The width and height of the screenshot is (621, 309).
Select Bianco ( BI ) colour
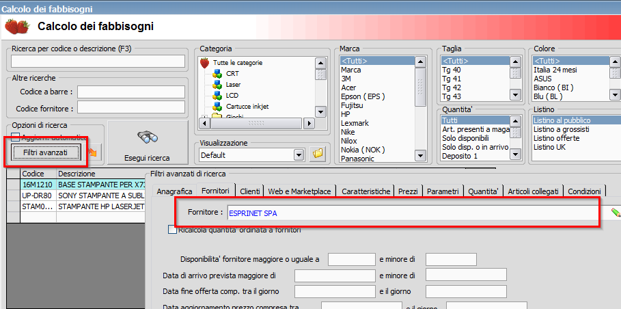pos(553,88)
